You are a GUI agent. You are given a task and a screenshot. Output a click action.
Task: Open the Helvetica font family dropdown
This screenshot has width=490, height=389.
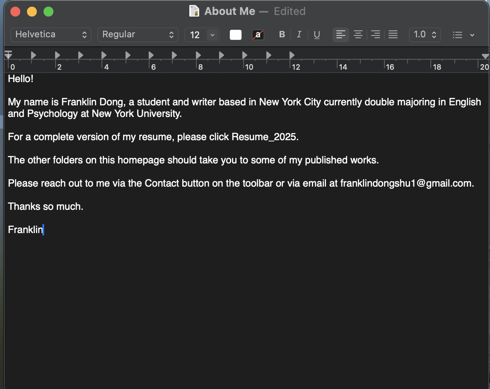[51, 34]
